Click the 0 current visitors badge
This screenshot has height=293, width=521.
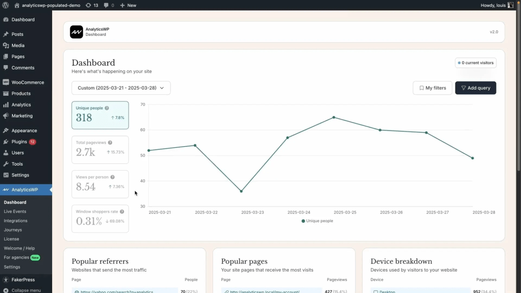[476, 63]
